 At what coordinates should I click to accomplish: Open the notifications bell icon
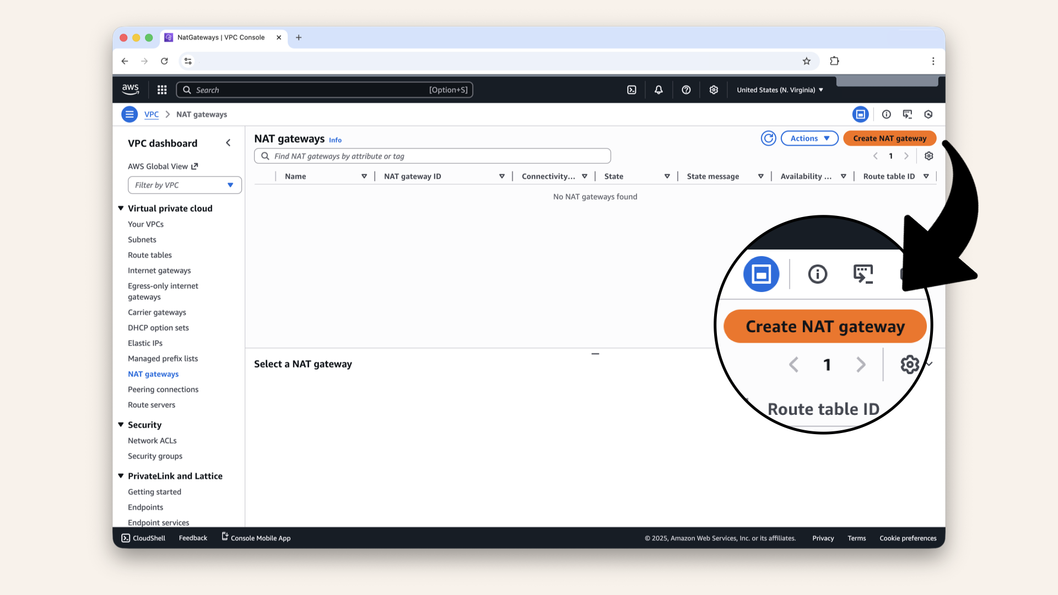[658, 89]
